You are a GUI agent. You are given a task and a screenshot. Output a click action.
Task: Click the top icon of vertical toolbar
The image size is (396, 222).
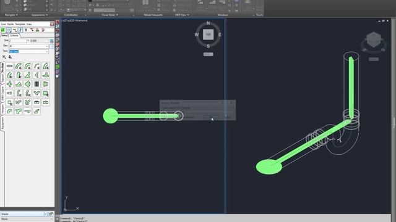[58, 22]
